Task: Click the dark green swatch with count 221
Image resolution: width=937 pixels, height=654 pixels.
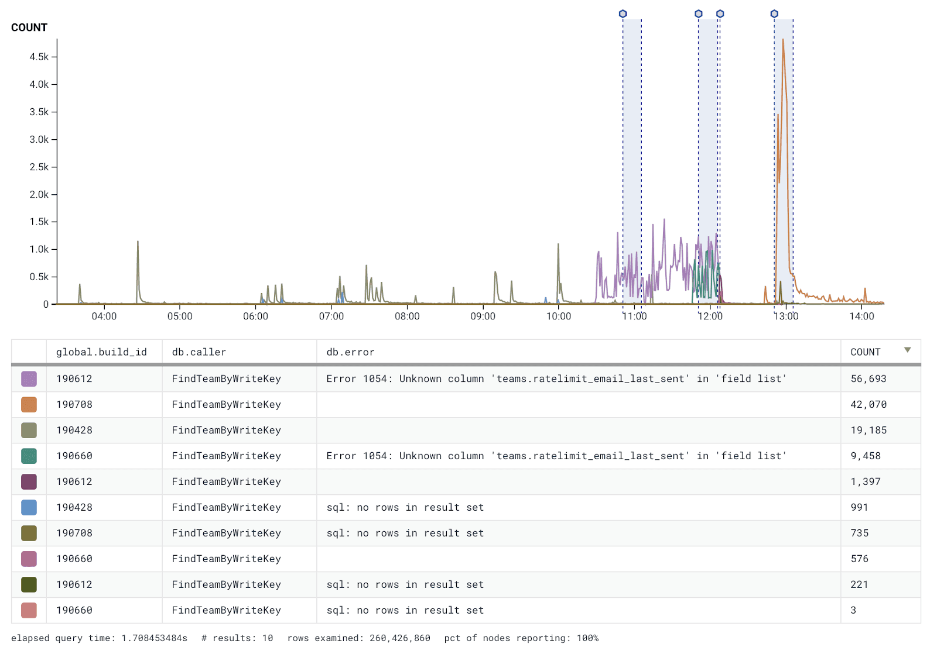Action: (x=29, y=585)
